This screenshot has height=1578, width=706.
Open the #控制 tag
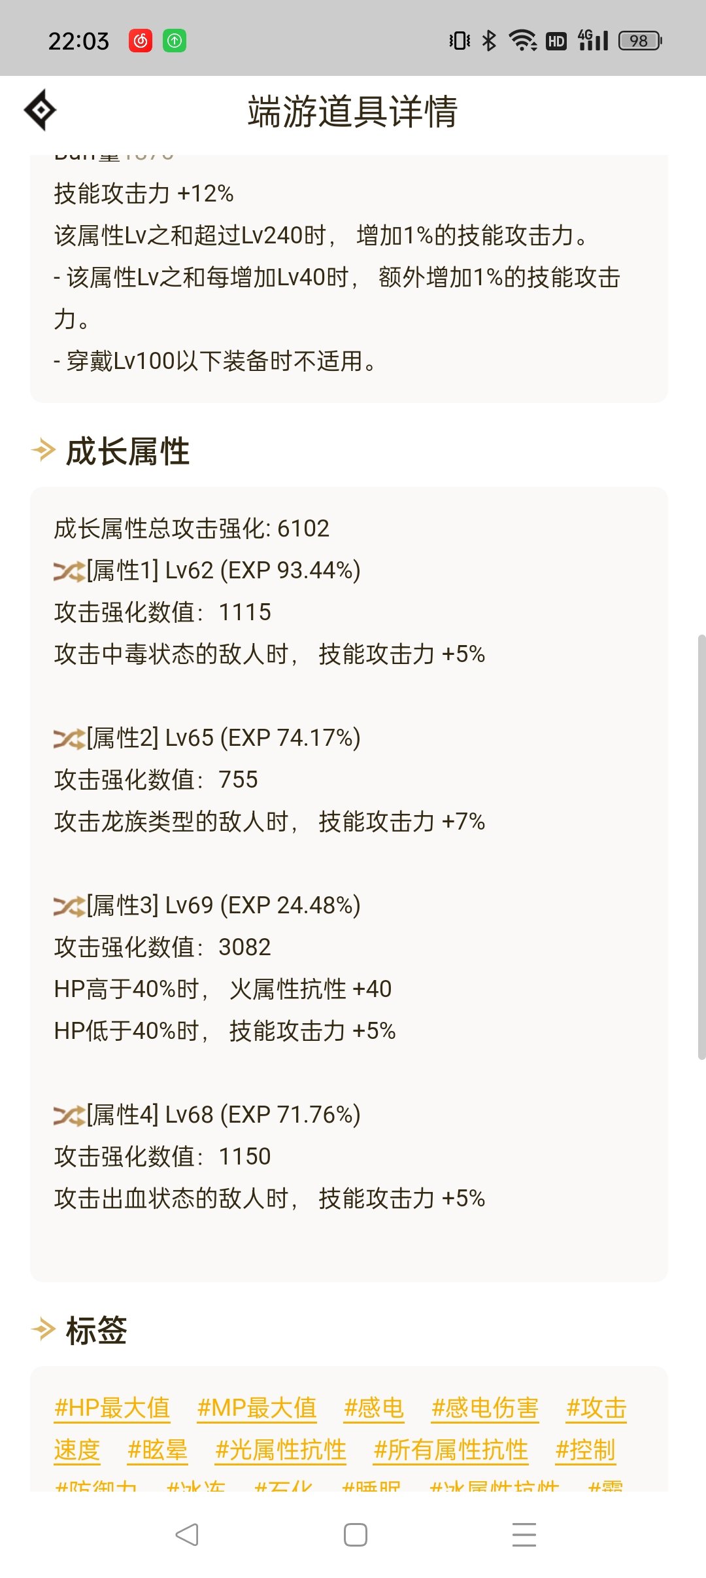click(586, 1450)
